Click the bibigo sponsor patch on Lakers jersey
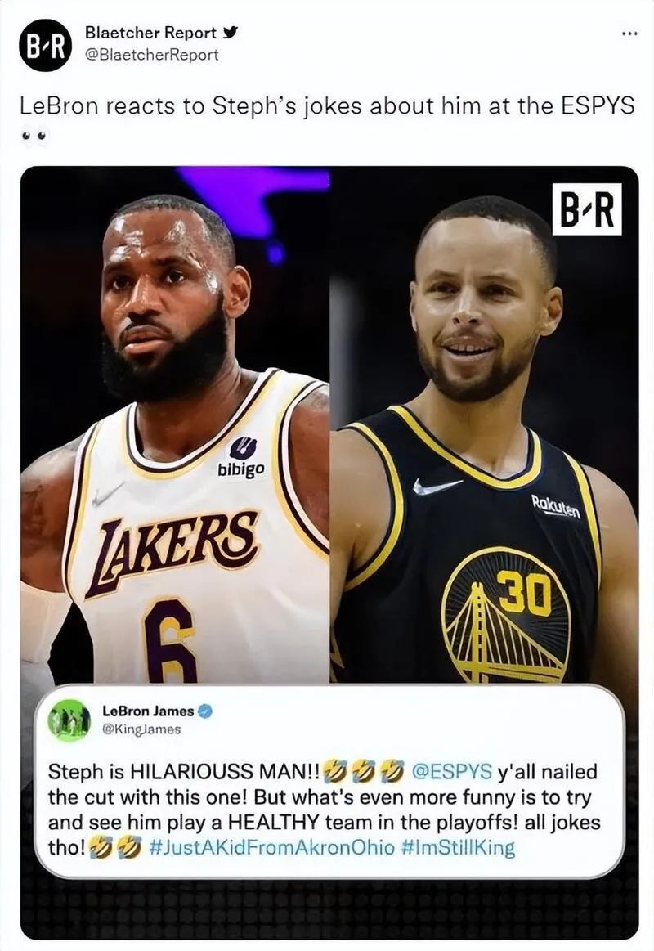This screenshot has width=654, height=951. [x=241, y=457]
